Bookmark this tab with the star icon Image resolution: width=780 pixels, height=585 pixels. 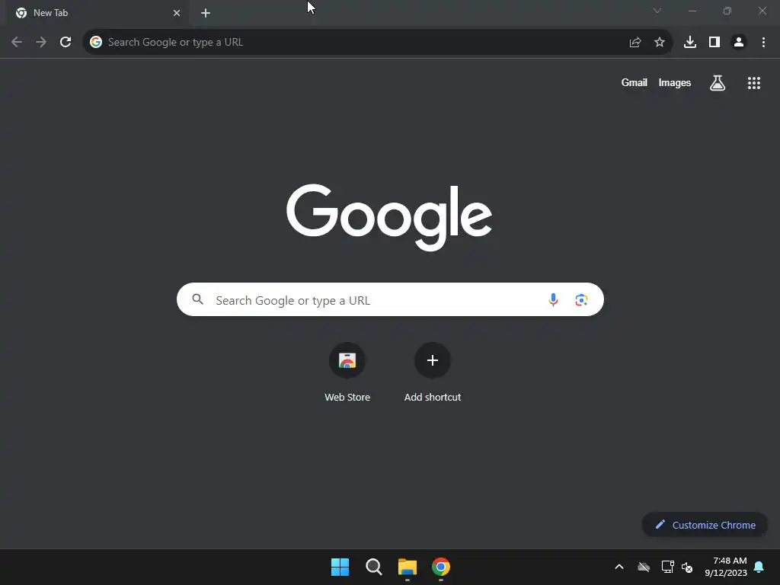click(660, 43)
